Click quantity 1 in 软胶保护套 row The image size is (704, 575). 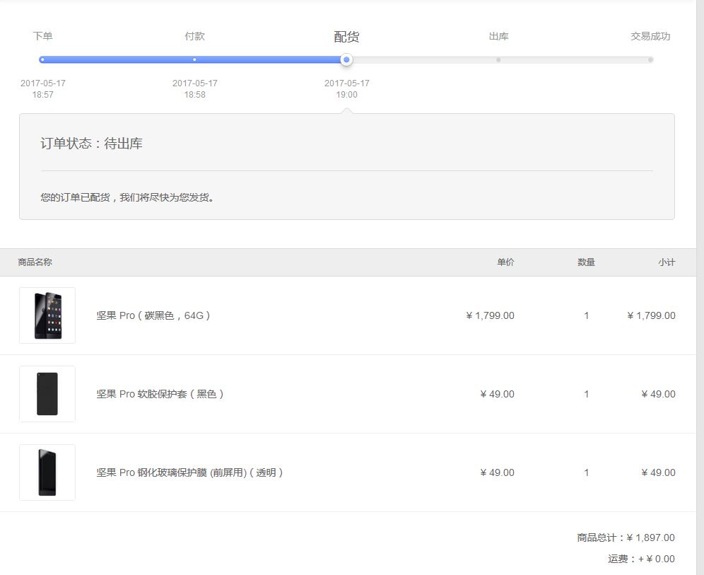click(x=587, y=395)
